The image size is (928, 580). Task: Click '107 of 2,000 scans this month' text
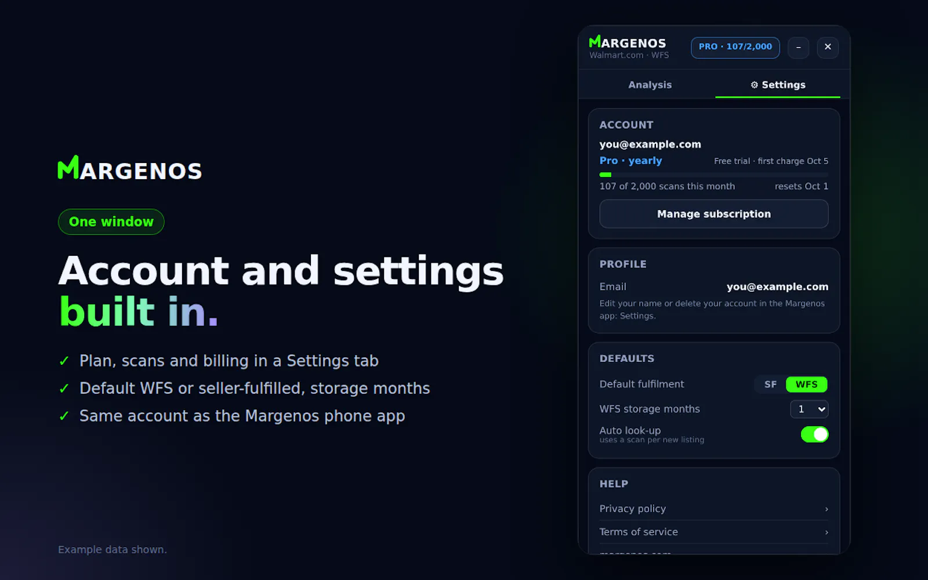coord(667,186)
